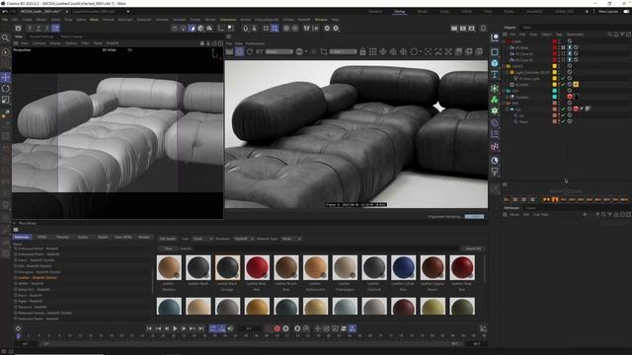This screenshot has width=632, height=355.
Task: Collapse the top red Cams group
Action: 504,41
